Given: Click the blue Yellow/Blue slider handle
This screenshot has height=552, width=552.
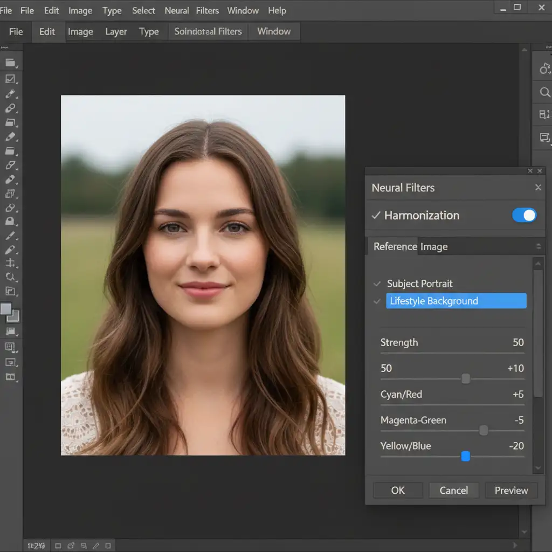Looking at the screenshot, I should tap(466, 457).
